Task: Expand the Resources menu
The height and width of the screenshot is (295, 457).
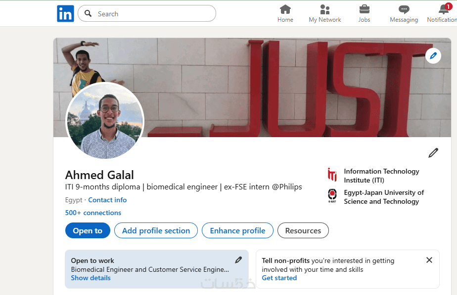Action: point(303,230)
